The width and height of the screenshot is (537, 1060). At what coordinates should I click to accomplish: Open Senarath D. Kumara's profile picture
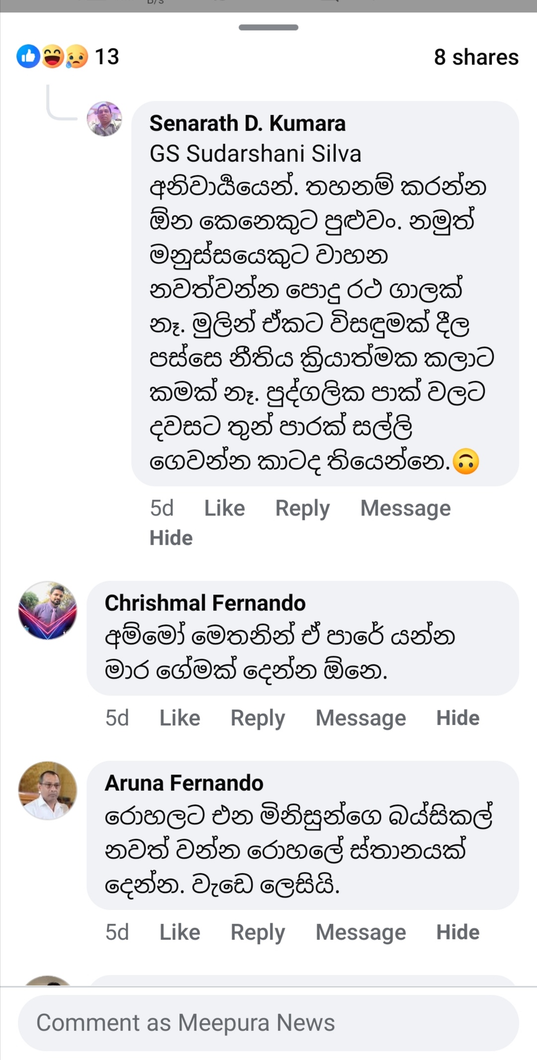coord(104,119)
